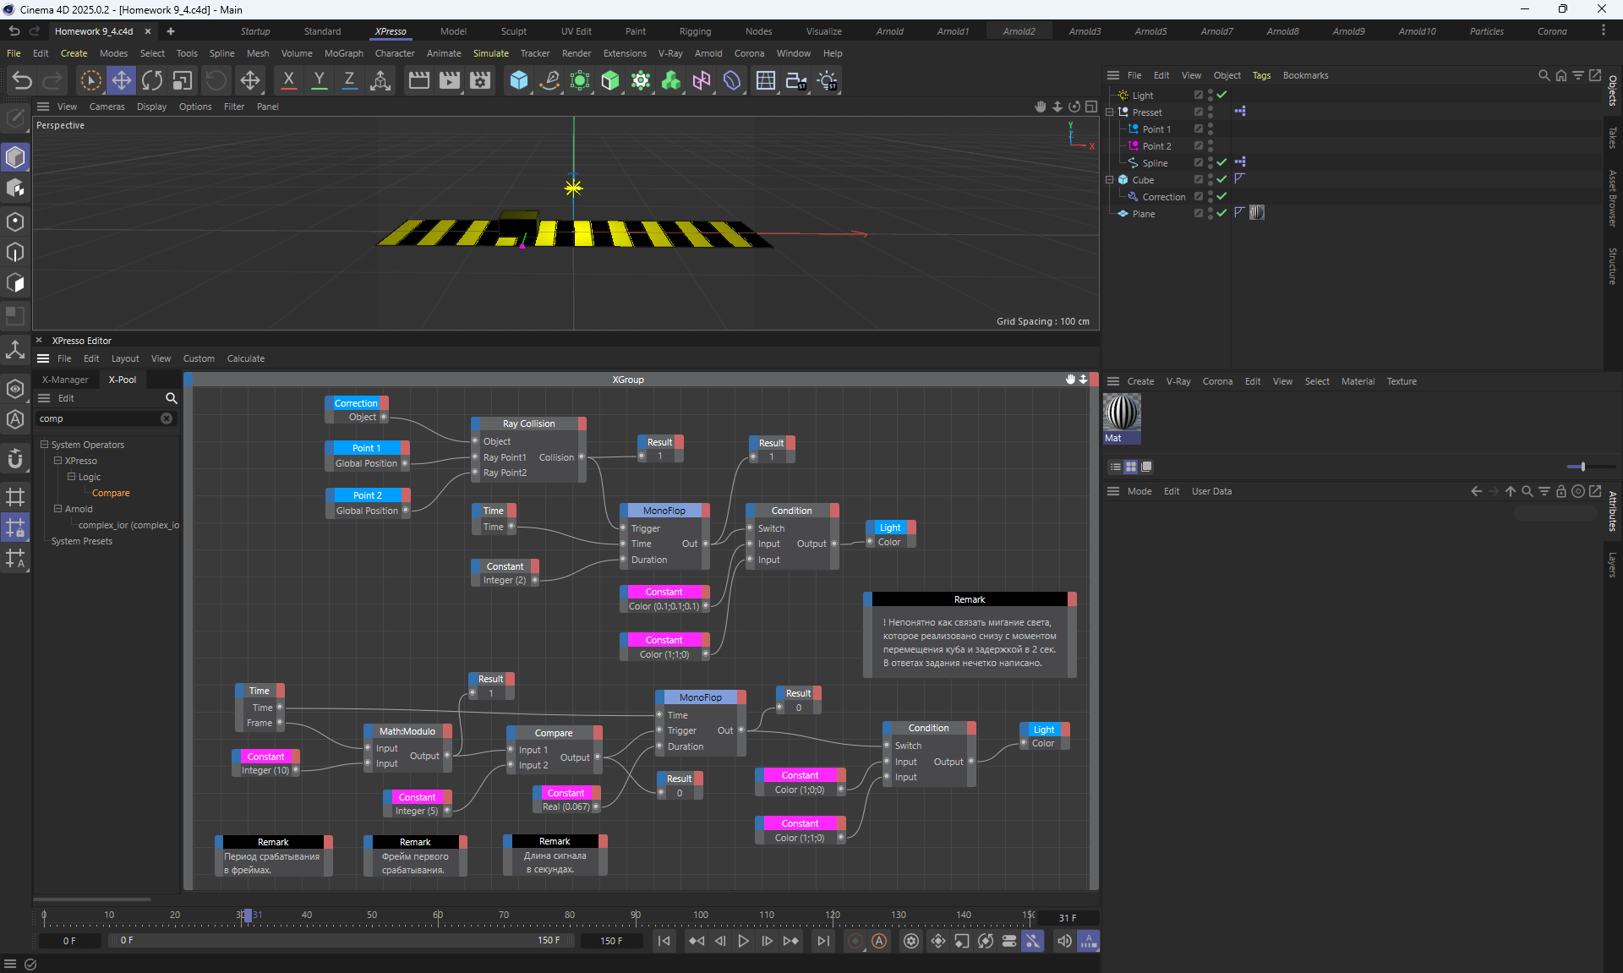The height and width of the screenshot is (973, 1623).
Task: Toggle the Light object enable checkmark
Action: 1221,95
